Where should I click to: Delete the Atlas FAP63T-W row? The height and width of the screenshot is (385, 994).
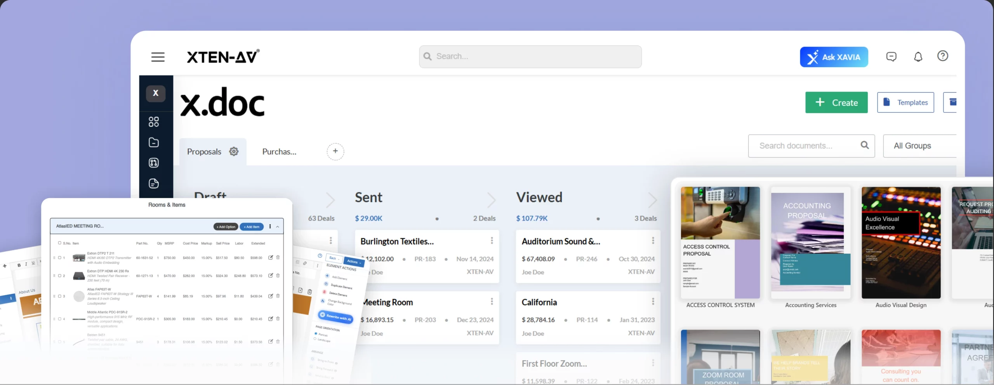tap(278, 296)
